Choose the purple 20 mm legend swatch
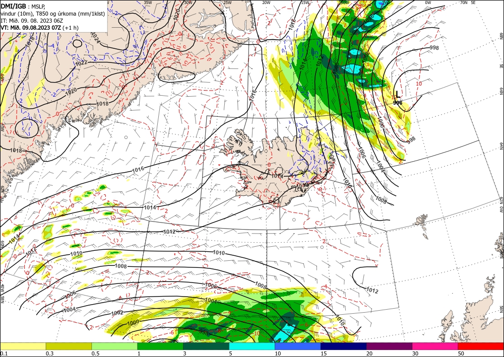 click(x=389, y=346)
